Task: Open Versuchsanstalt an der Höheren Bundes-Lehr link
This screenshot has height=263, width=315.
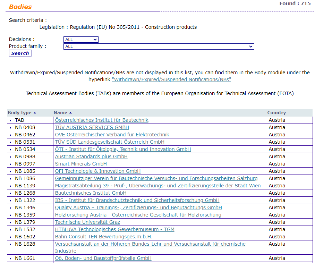Action: click(150, 247)
